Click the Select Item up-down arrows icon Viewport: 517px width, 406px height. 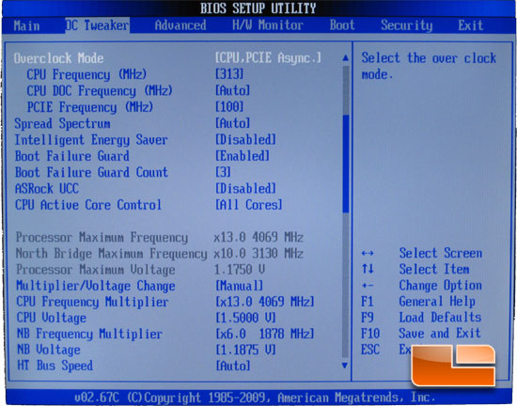click(368, 269)
